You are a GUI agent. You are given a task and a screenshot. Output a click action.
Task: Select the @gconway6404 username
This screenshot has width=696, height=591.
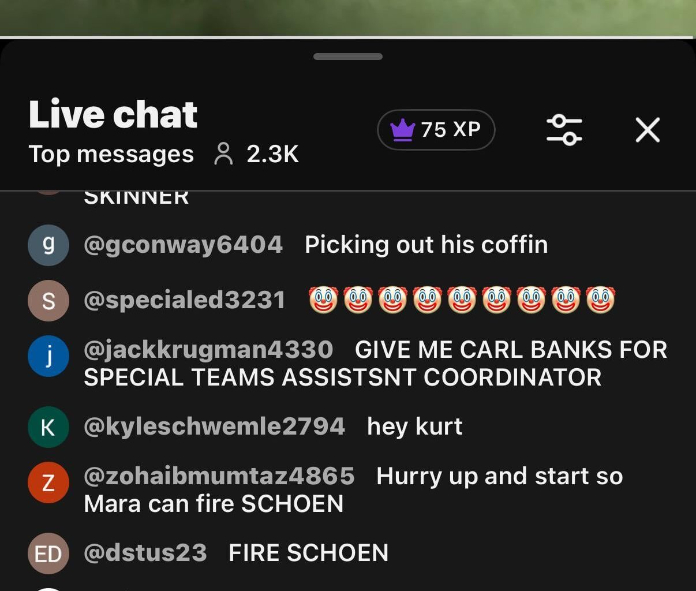point(184,245)
